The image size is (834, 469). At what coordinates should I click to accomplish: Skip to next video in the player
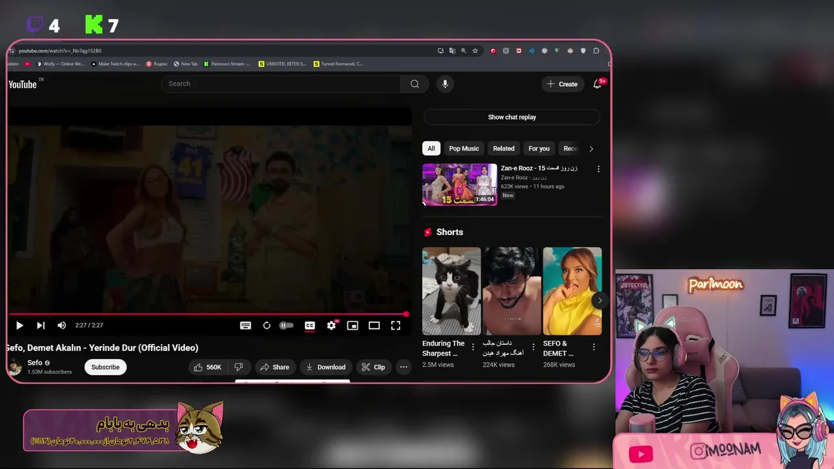click(x=40, y=326)
